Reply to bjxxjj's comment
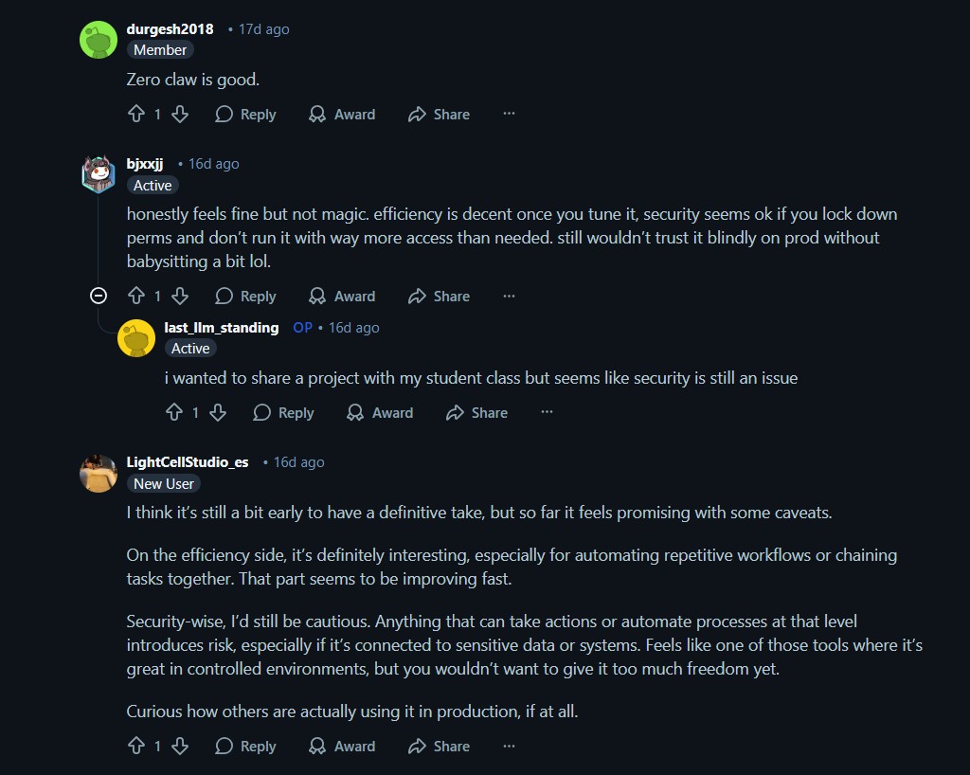 245,297
